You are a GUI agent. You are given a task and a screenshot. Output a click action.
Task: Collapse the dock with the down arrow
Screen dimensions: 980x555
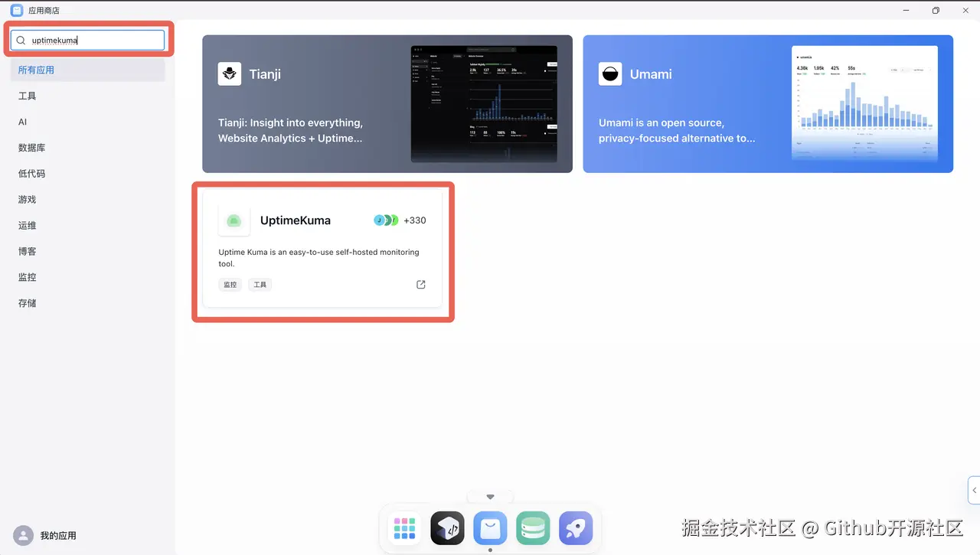pos(491,497)
